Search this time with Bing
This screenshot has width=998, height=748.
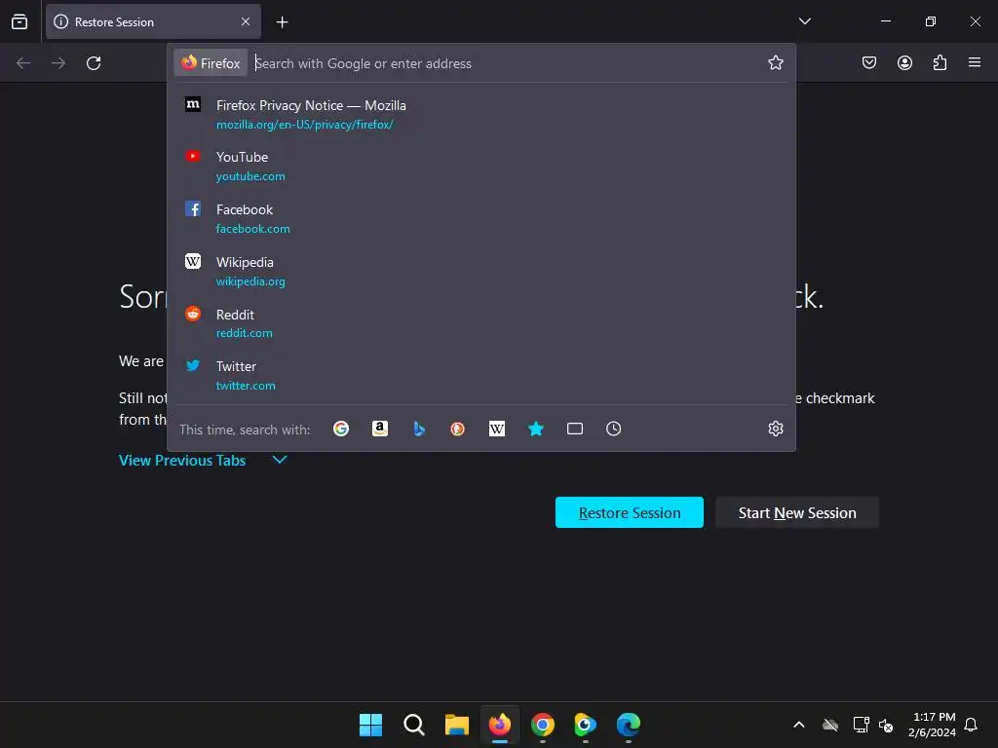(419, 429)
